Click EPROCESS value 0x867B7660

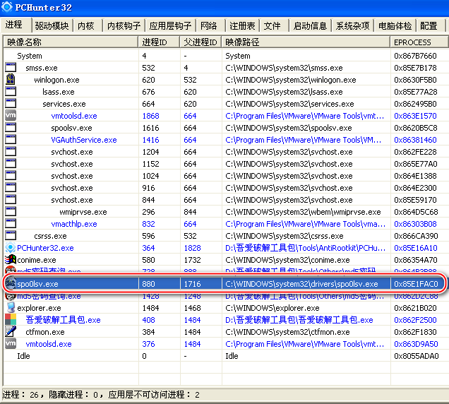coord(415,56)
